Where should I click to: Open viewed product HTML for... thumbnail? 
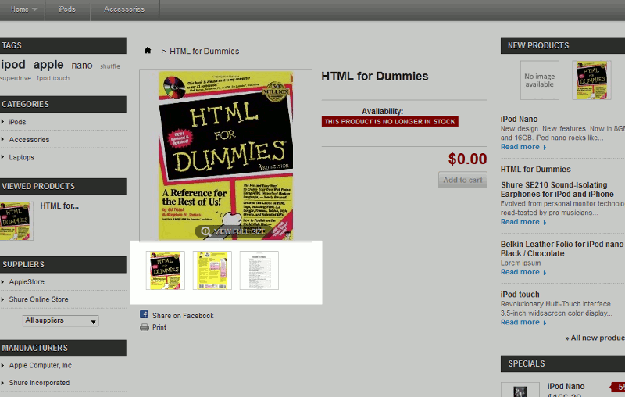point(16,221)
